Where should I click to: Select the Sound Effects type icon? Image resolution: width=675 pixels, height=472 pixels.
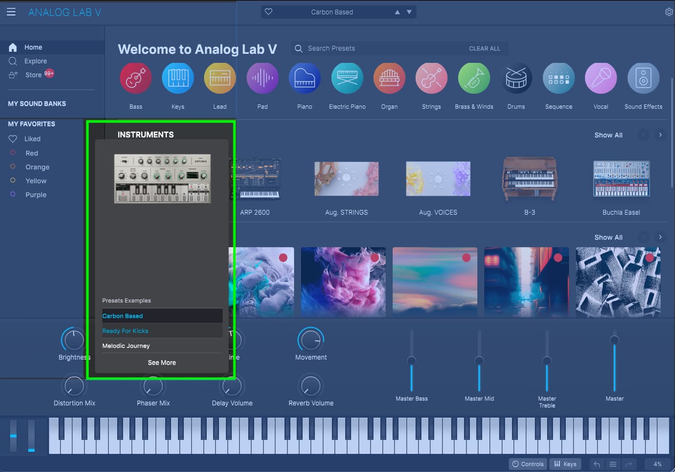tap(644, 78)
